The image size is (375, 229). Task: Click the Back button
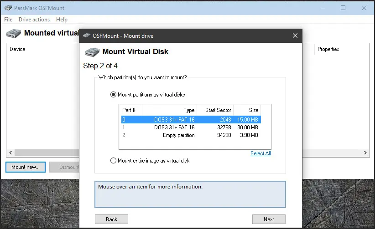pos(111,219)
